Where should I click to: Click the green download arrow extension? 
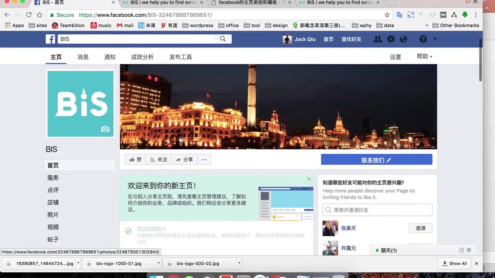(465, 15)
